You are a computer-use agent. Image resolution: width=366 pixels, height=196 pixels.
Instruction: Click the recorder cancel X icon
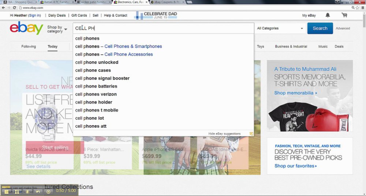click(x=48, y=192)
